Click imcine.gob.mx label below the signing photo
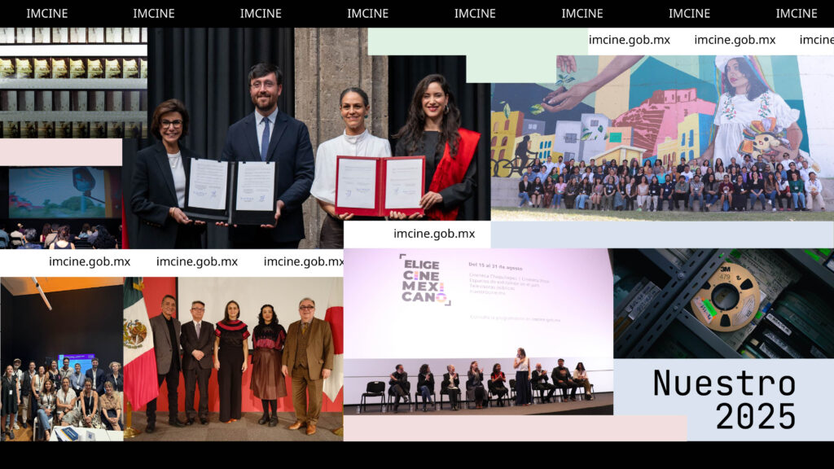 point(433,234)
